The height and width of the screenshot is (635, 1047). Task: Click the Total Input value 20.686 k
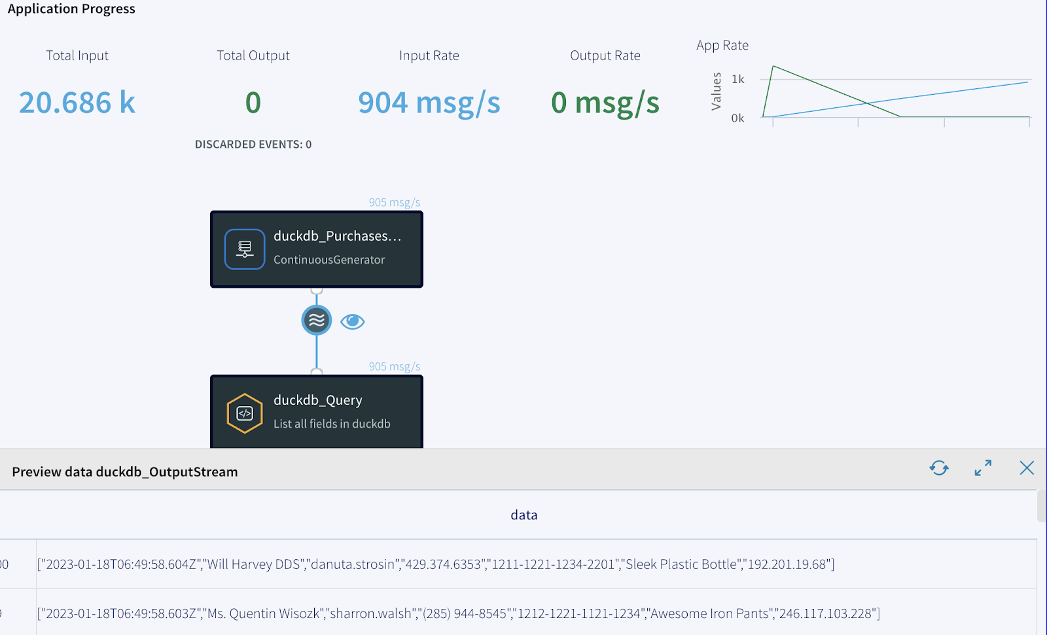[77, 103]
